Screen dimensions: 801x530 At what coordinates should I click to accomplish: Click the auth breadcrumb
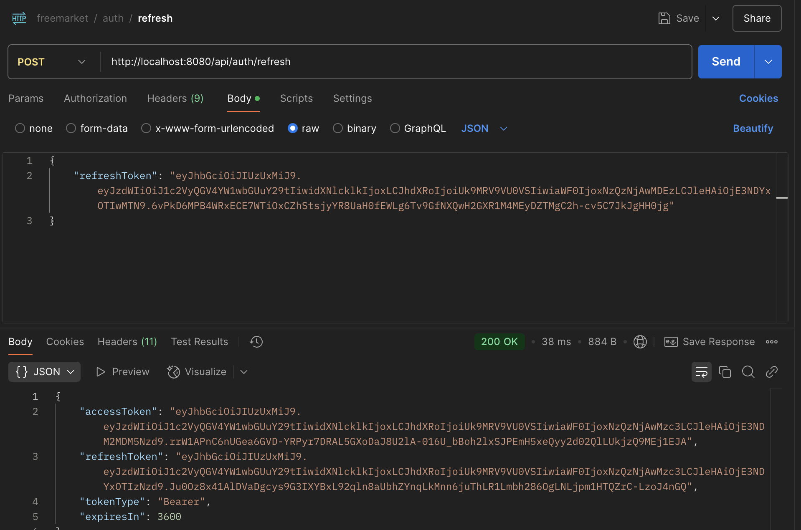tap(113, 18)
